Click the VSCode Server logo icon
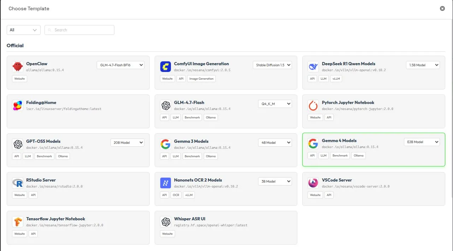The width and height of the screenshot is (453, 251). pos(313,183)
